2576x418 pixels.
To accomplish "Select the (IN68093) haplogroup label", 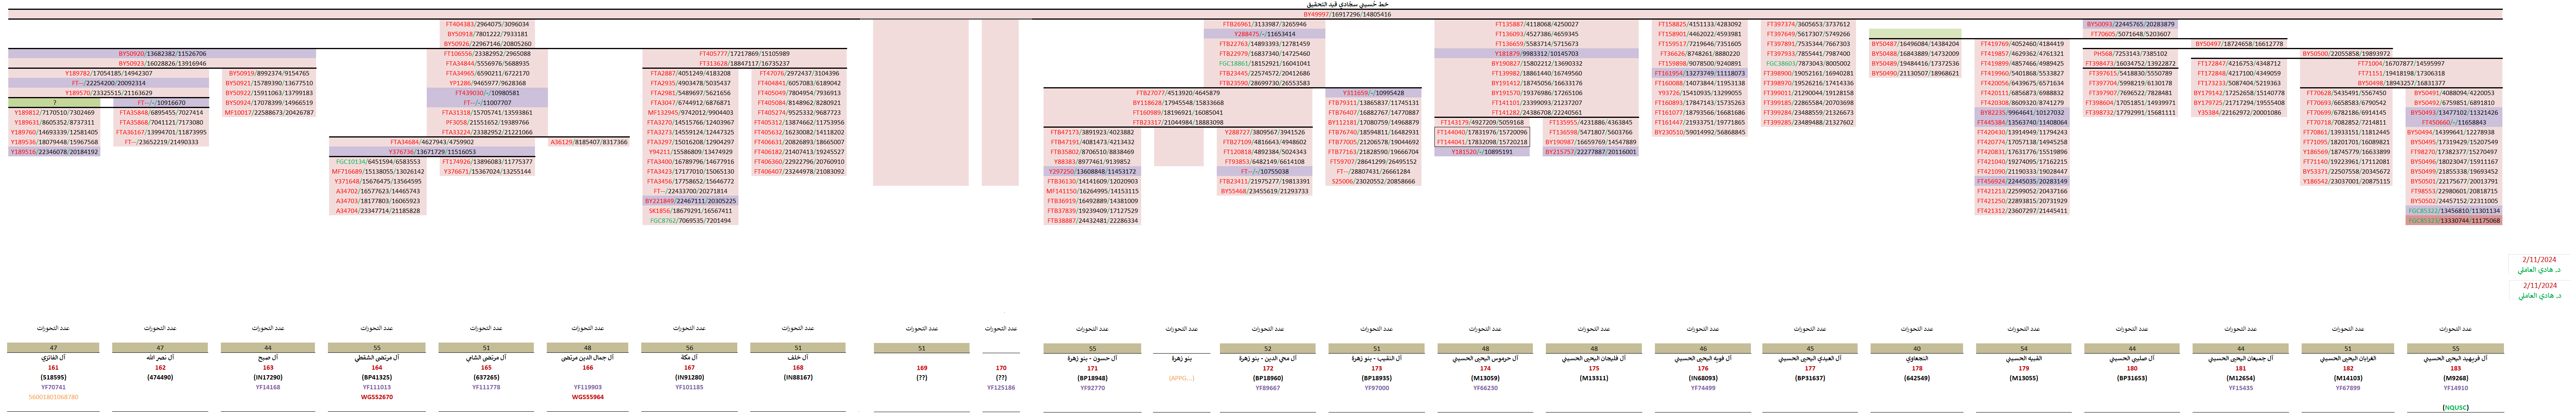I will [x=1702, y=378].
